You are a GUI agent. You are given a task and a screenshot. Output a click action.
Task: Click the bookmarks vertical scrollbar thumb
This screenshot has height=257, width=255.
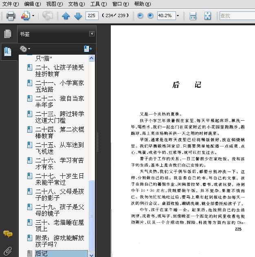(92, 216)
